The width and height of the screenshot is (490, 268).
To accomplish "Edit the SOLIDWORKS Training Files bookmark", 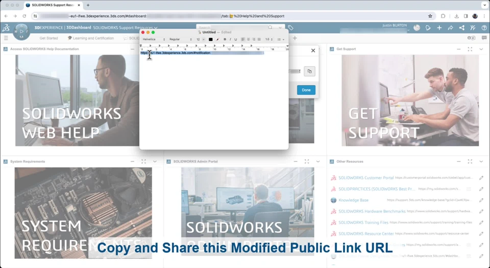I will pyautogui.click(x=481, y=223).
